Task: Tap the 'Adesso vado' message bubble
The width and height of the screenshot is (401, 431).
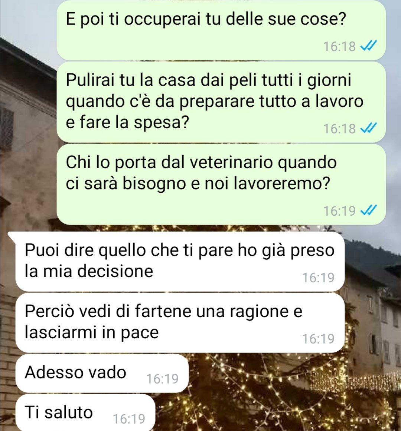Action: click(x=102, y=373)
